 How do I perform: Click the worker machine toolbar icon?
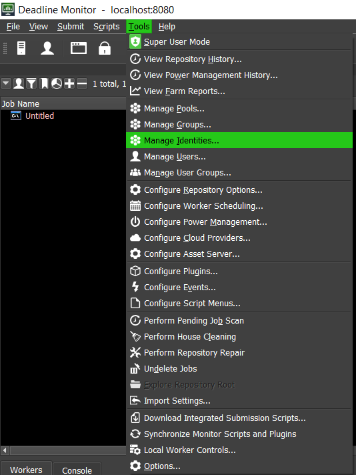click(x=21, y=48)
